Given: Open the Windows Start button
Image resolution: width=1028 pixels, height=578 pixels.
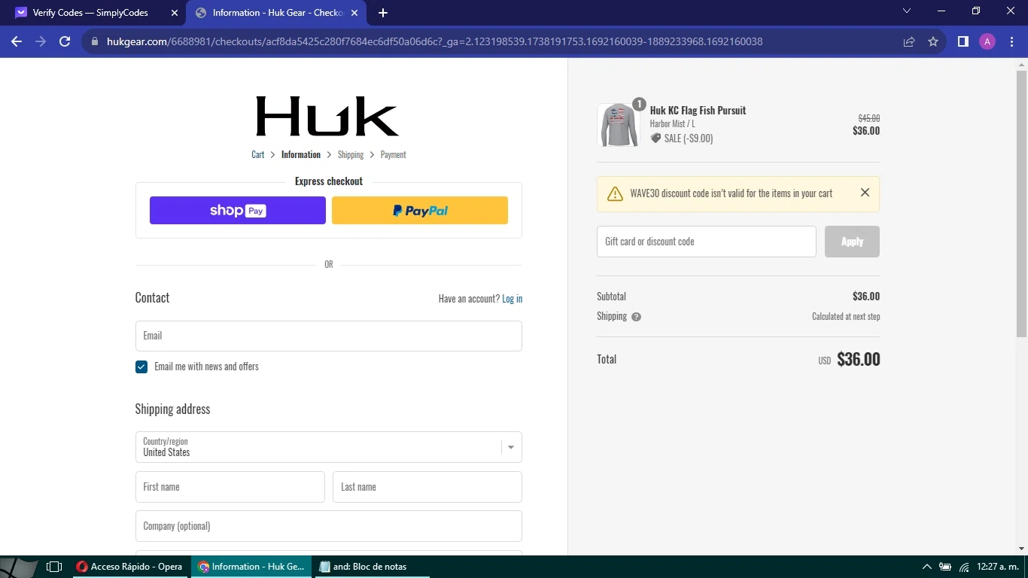Looking at the screenshot, I should pyautogui.click(x=19, y=567).
